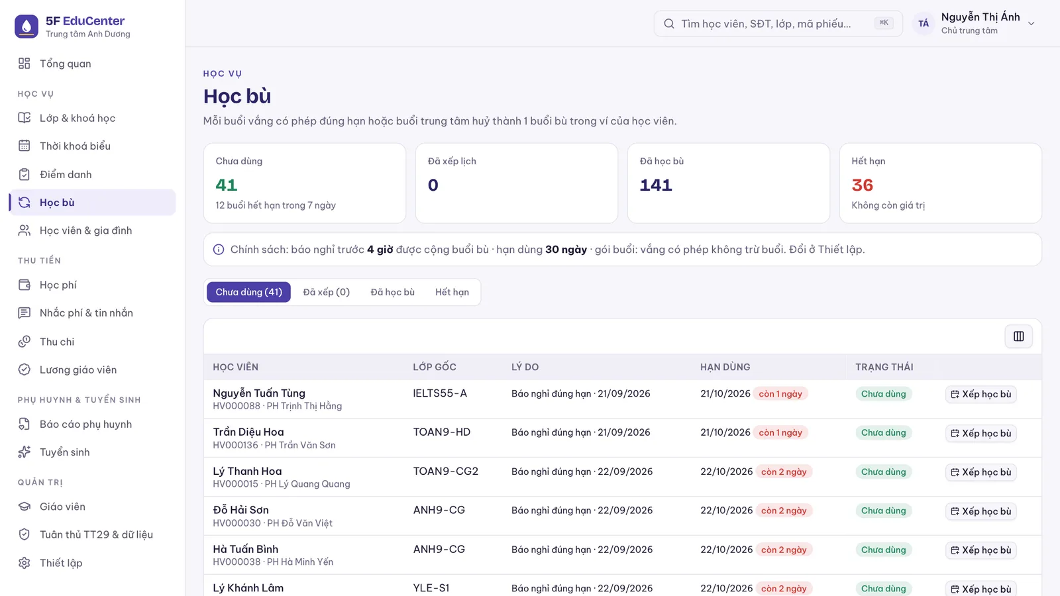Click the policy info icon
Image resolution: width=1060 pixels, height=596 pixels.
coord(219,250)
